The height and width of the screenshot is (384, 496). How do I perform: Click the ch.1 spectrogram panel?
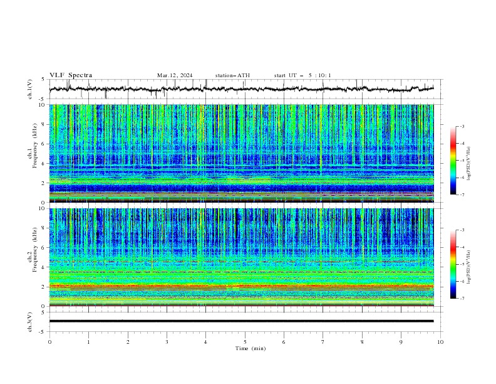pyautogui.click(x=241, y=153)
